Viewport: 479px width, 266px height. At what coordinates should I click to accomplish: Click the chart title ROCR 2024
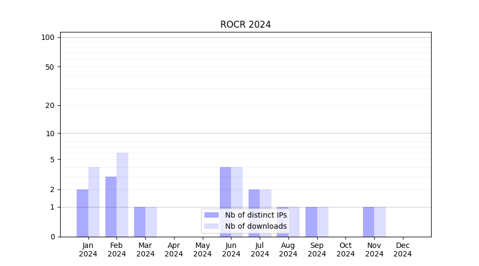(245, 24)
